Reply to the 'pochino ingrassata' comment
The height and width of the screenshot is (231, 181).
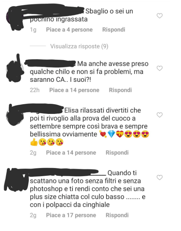(114, 30)
